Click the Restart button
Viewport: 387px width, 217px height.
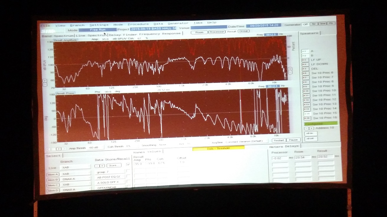(279, 140)
